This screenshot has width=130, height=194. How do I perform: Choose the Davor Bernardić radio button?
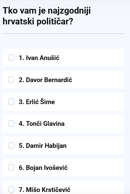click(x=11, y=80)
